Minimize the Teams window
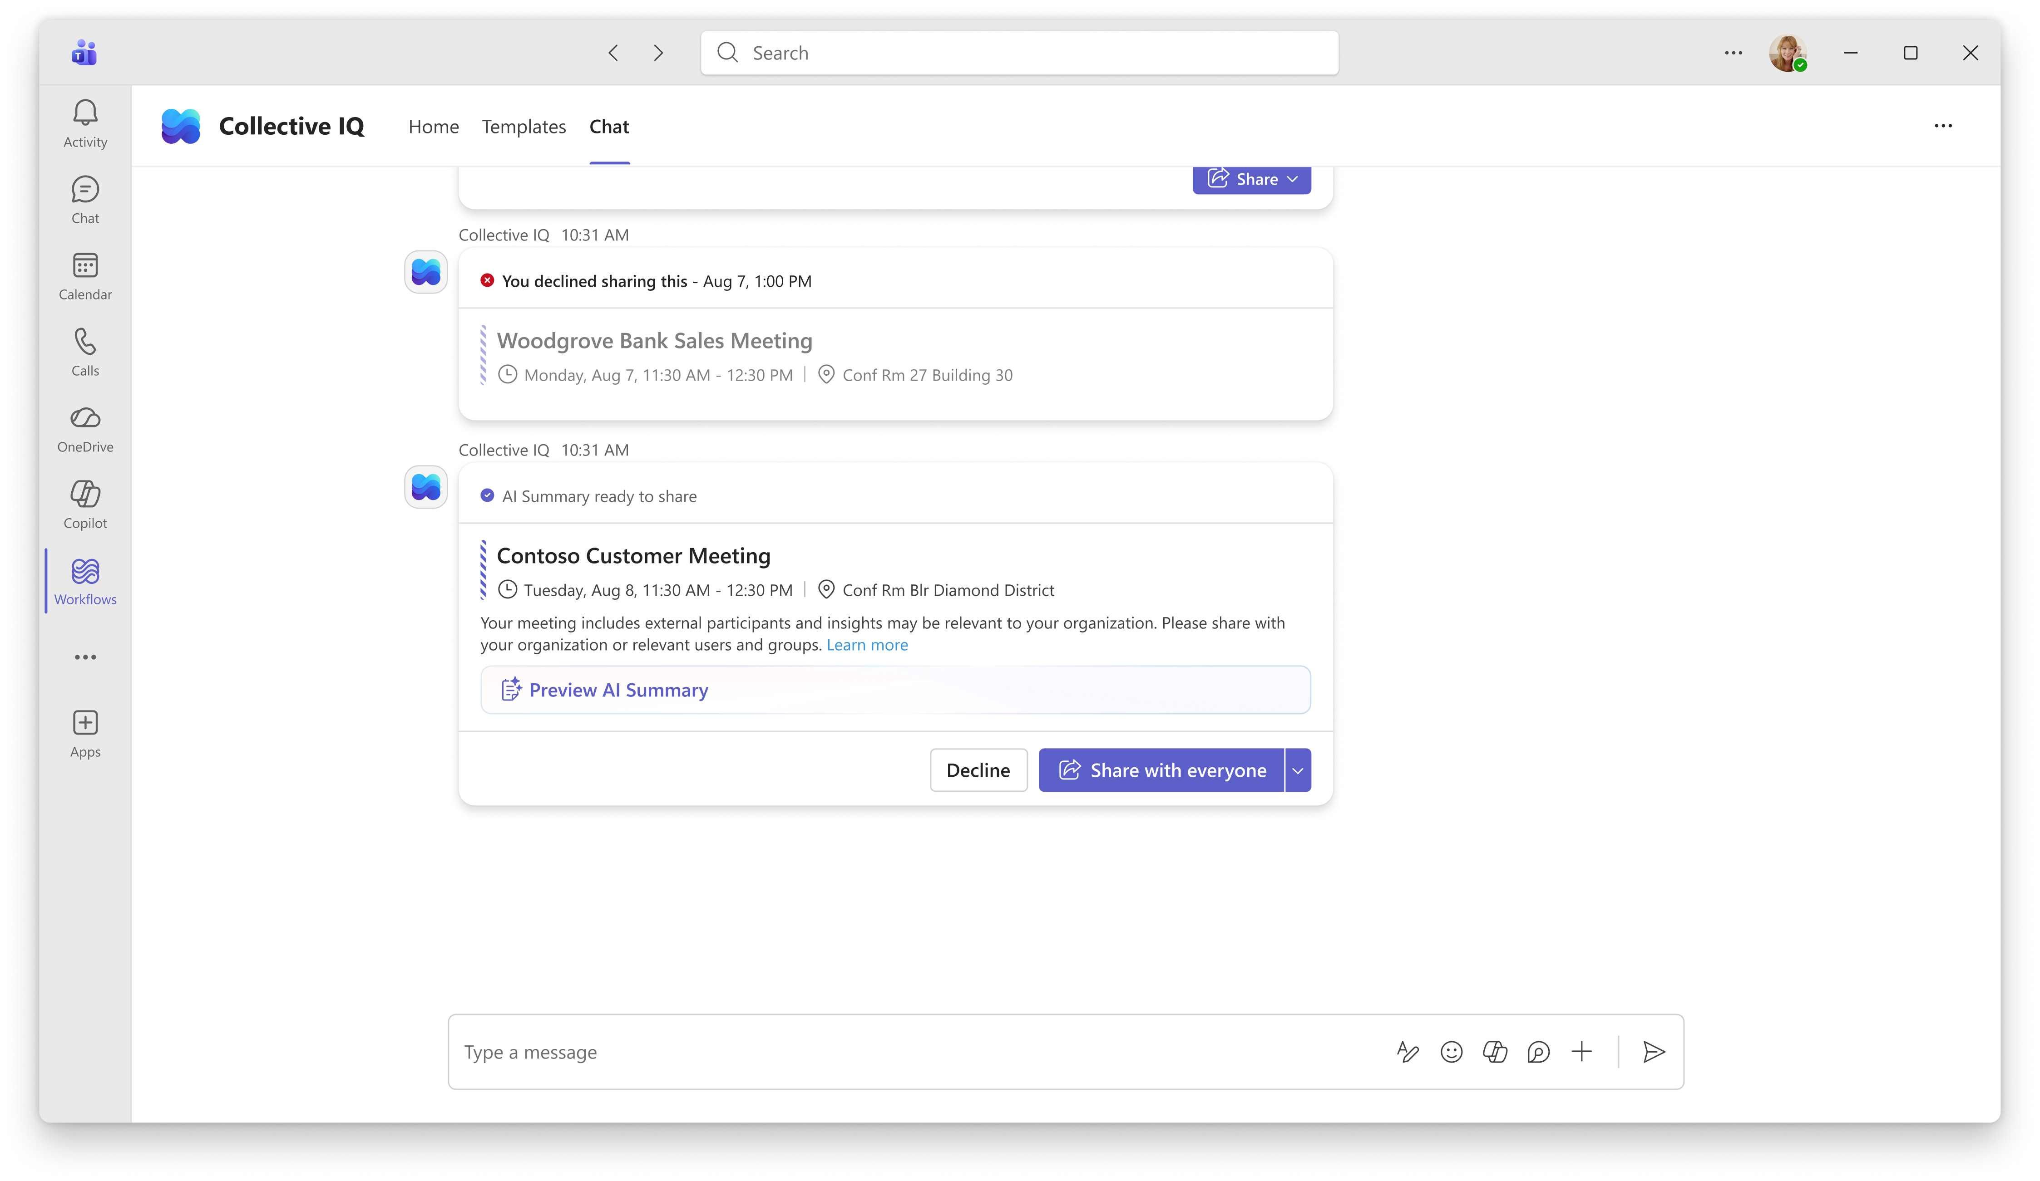Viewport: 2040px width, 1181px height. tap(1851, 53)
